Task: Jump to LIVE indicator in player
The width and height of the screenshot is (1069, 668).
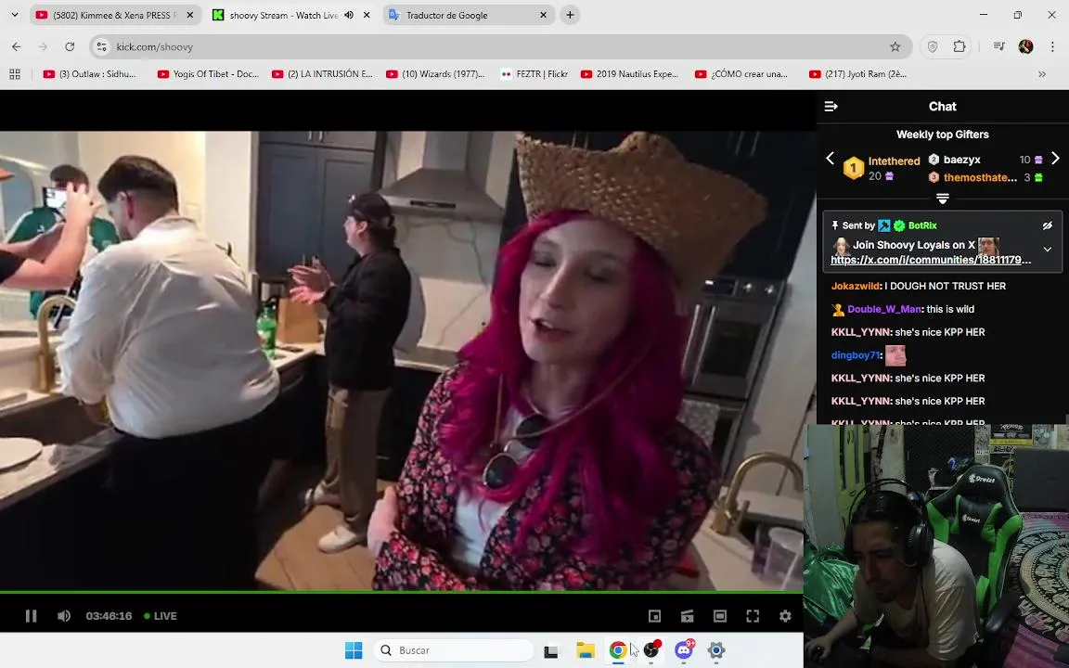Action: [161, 615]
